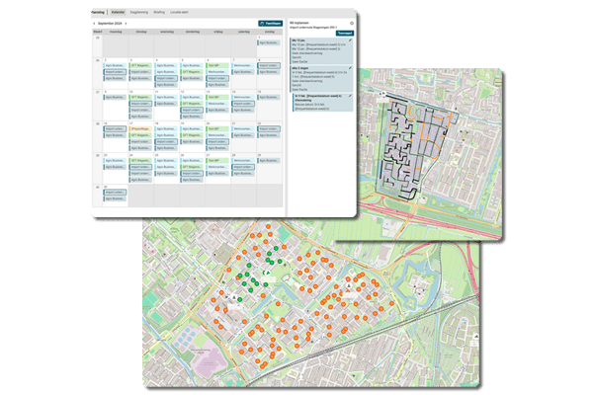The width and height of the screenshot is (593, 395).
Task: Open the orange event on day 17
Action: pyautogui.click(x=140, y=127)
